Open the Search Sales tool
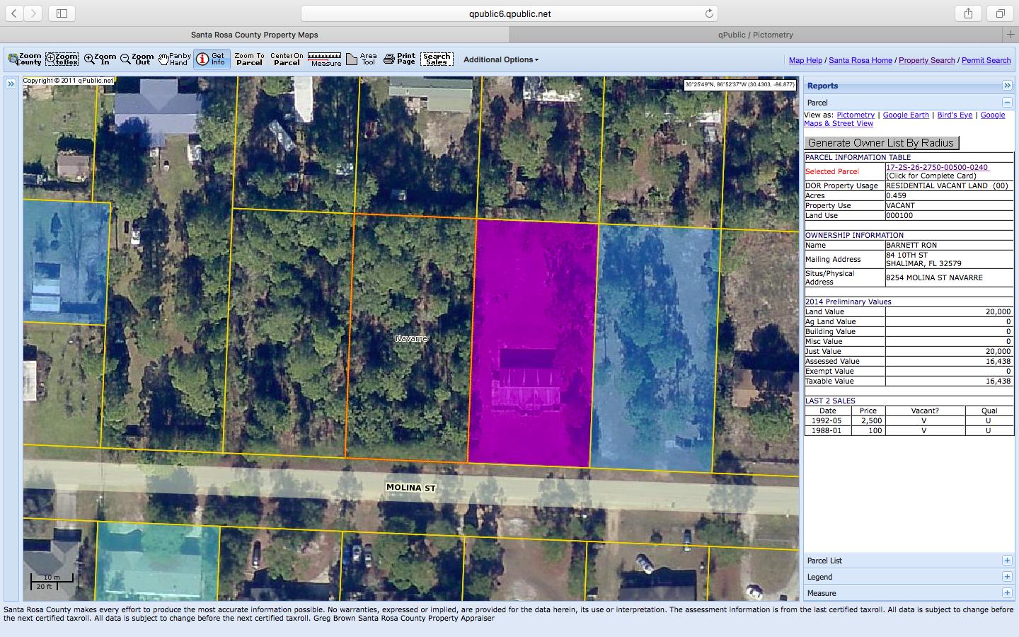This screenshot has height=637, width=1019. point(437,59)
